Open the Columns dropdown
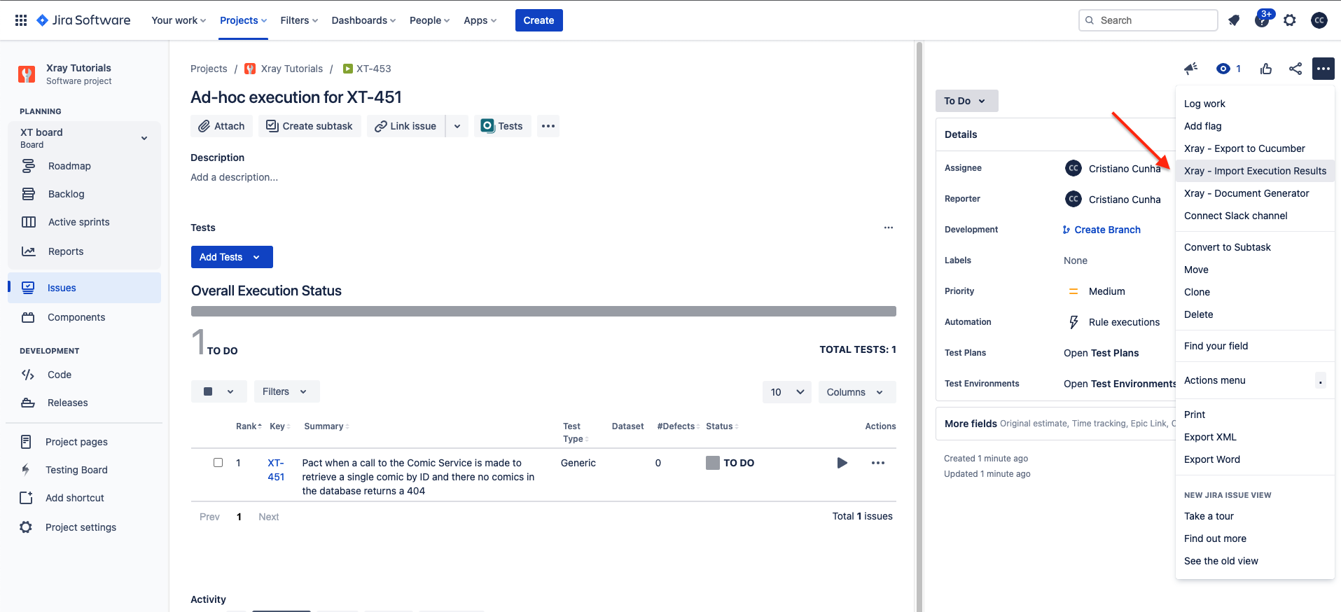This screenshot has width=1341, height=612. (x=857, y=392)
